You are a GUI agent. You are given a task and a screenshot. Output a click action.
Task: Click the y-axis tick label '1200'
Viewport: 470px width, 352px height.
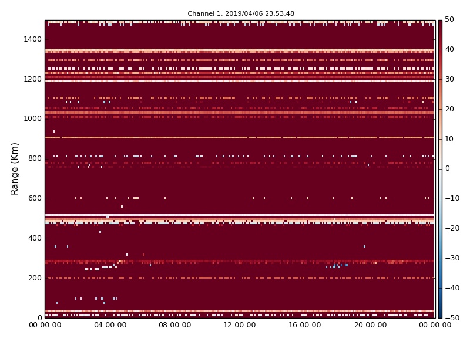33,79
